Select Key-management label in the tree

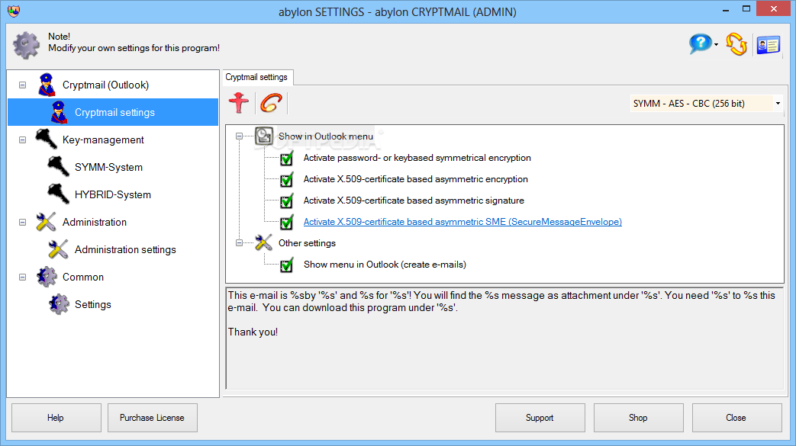103,140
